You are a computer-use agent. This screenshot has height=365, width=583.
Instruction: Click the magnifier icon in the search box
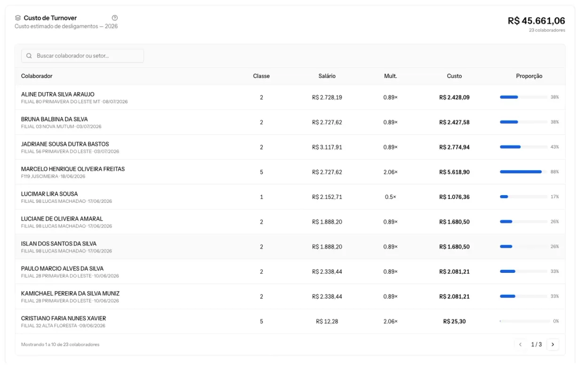29,56
